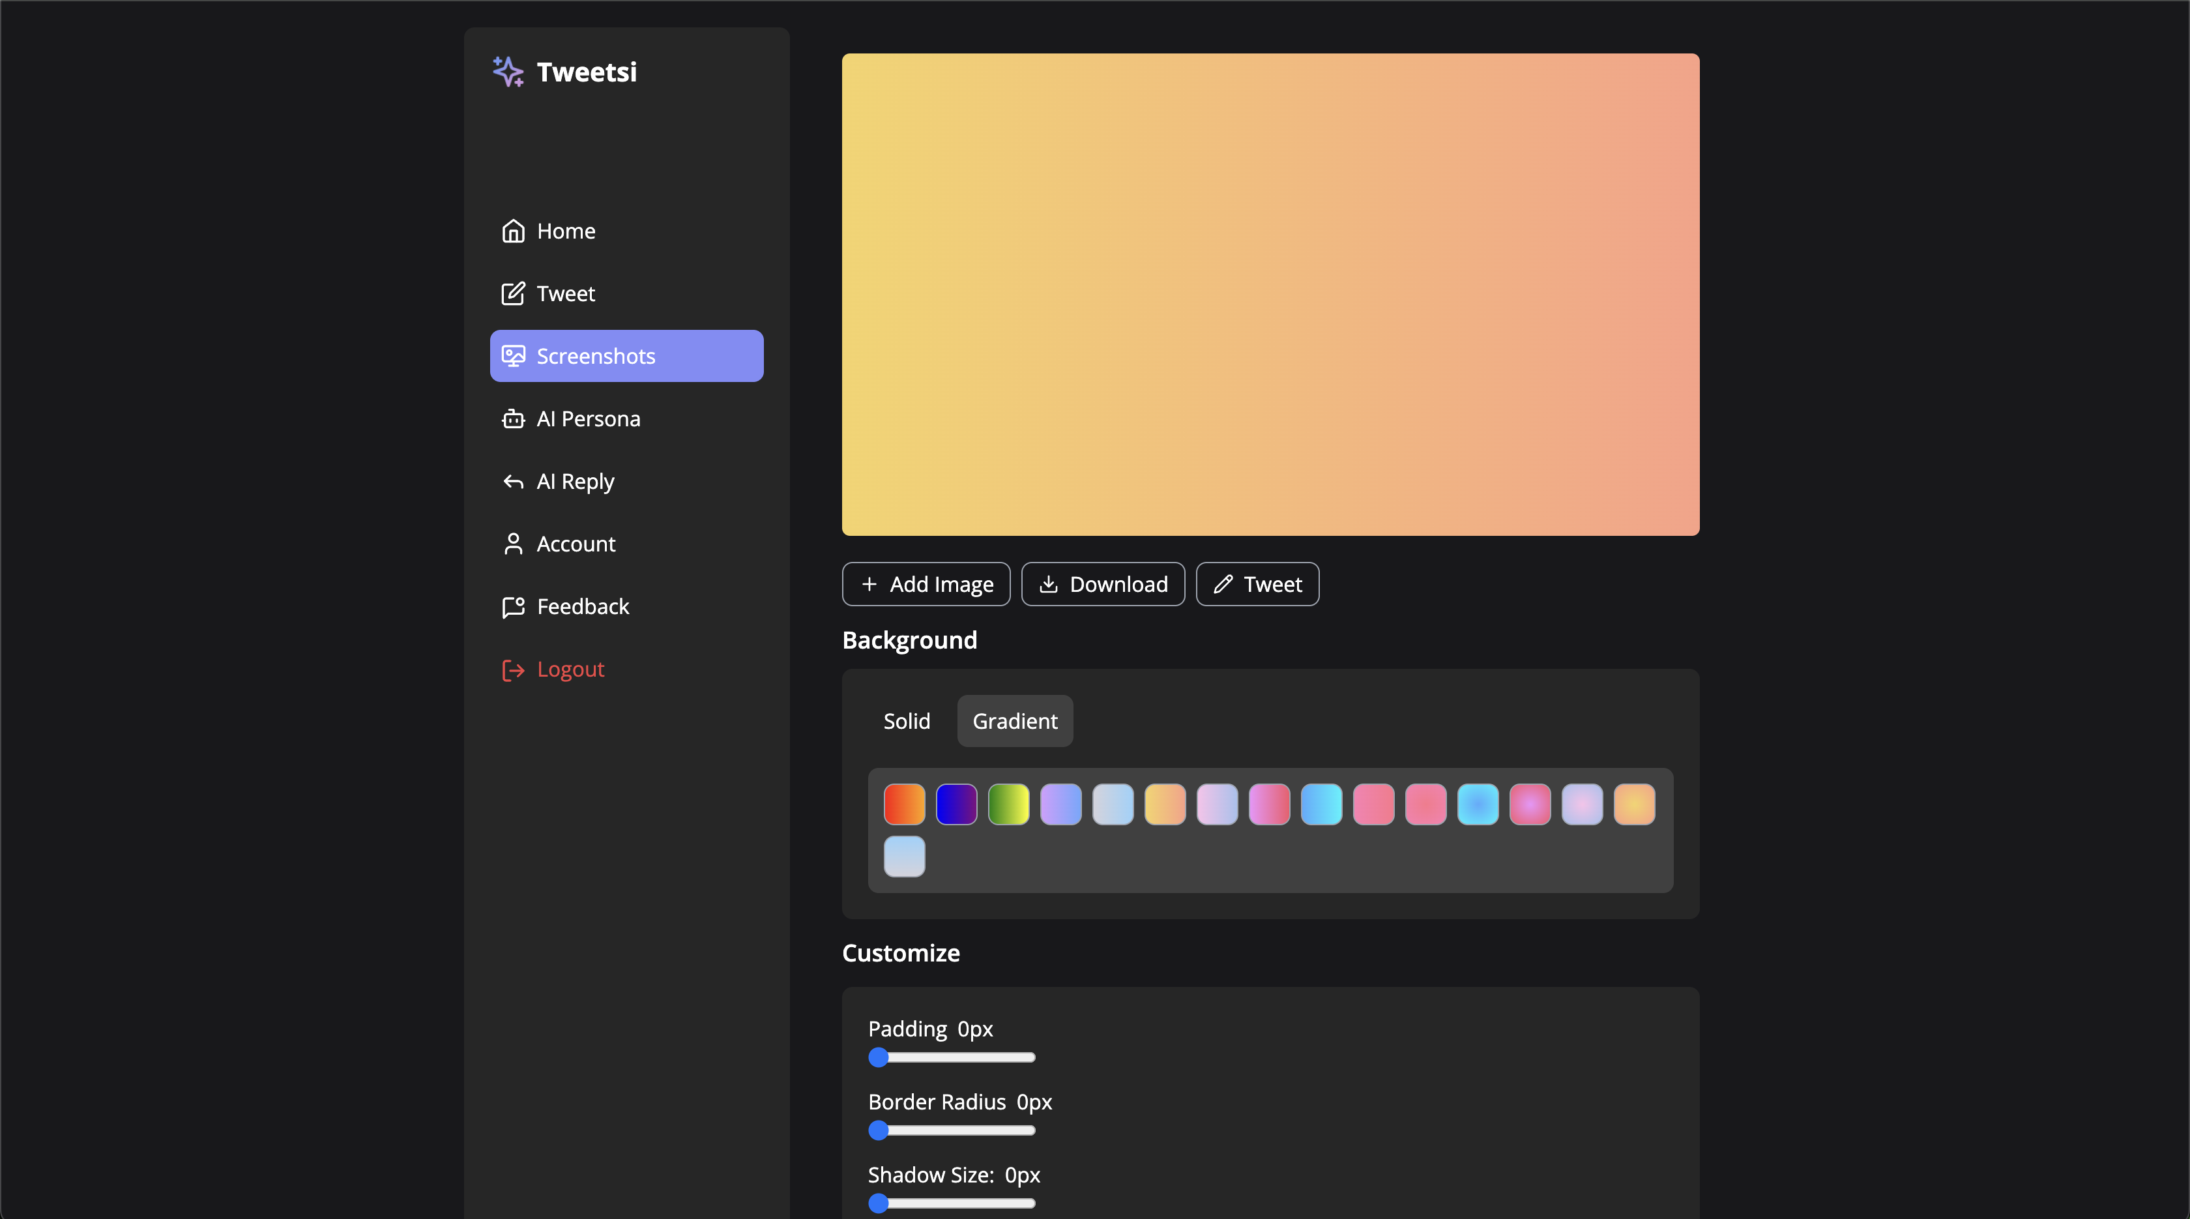Click the Tweet compose icon in sidebar

(513, 294)
